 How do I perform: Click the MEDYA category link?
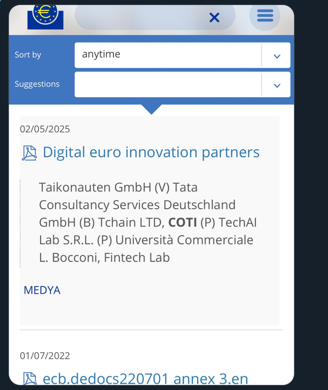click(x=42, y=290)
